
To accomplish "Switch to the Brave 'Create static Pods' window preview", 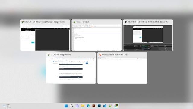I will click(x=122, y=68).
